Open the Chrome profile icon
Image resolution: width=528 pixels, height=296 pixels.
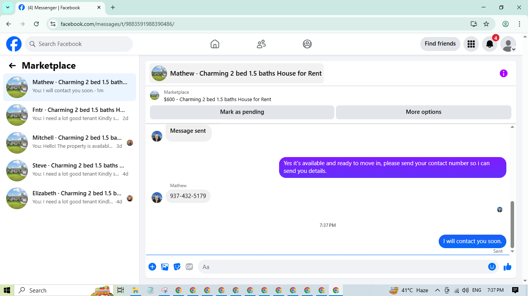click(x=506, y=24)
